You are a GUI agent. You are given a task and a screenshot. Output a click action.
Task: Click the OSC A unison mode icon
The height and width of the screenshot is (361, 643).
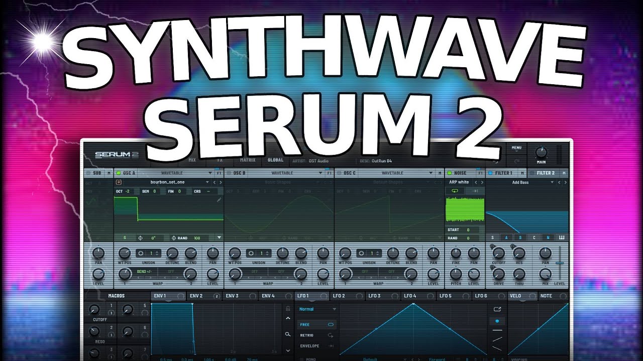[x=140, y=253]
